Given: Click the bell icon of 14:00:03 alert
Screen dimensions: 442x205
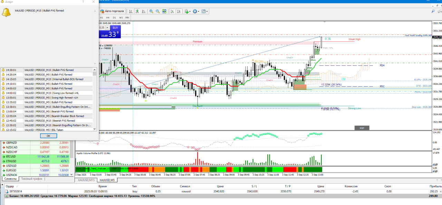Looking at the screenshot, I should point(3,88).
